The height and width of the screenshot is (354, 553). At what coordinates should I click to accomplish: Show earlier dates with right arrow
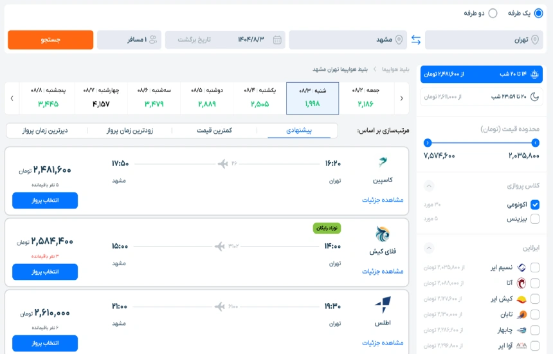click(x=401, y=98)
